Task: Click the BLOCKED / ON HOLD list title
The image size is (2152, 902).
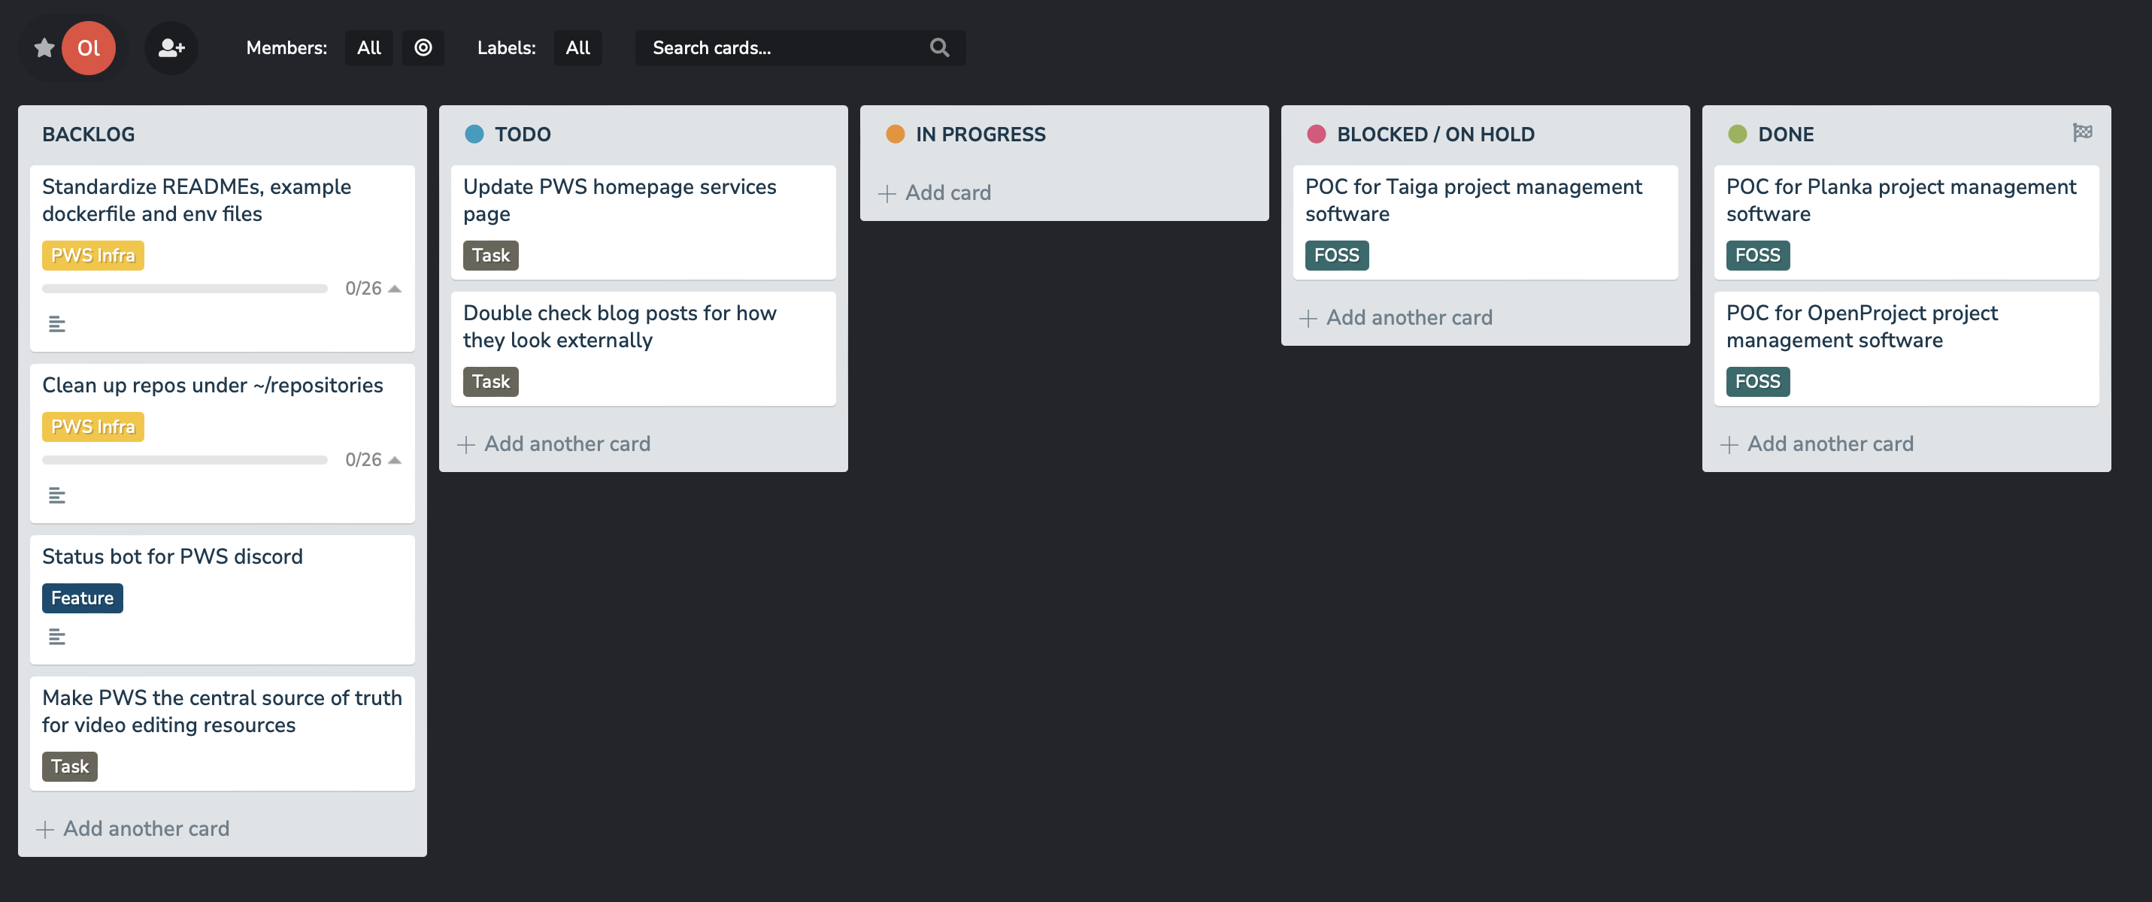Action: (1435, 134)
